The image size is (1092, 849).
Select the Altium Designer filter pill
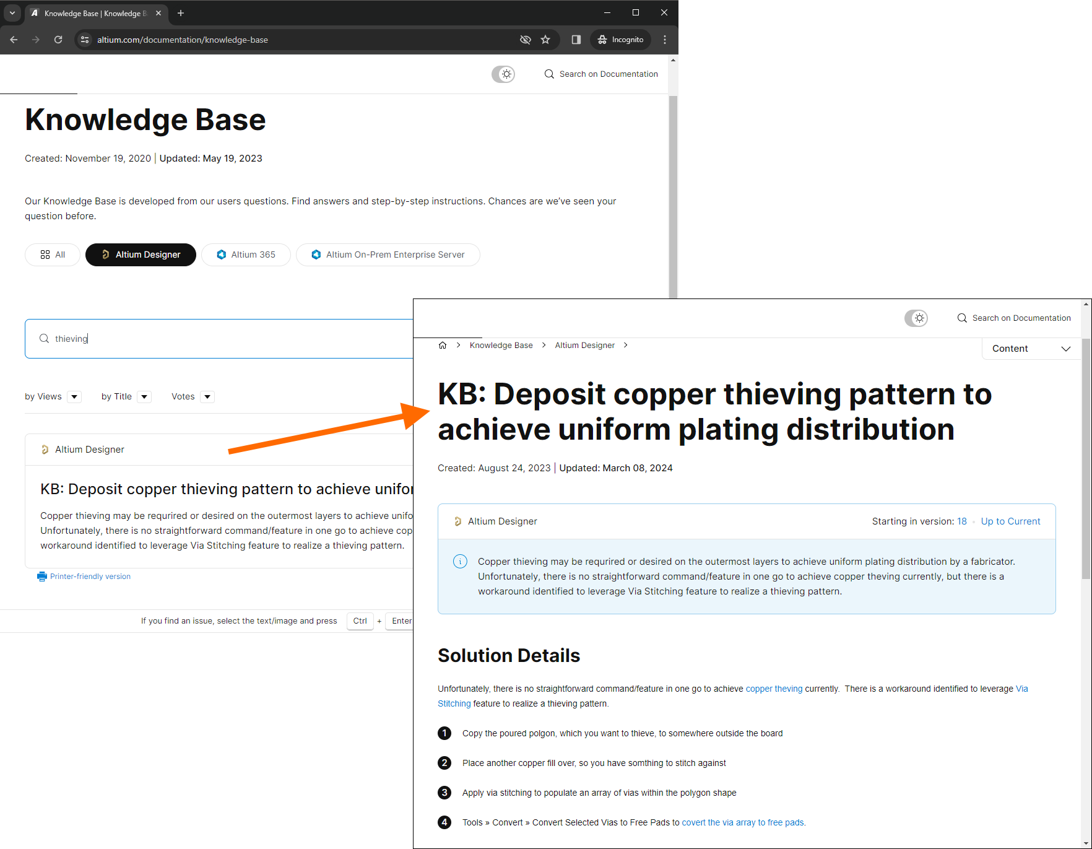tap(141, 255)
